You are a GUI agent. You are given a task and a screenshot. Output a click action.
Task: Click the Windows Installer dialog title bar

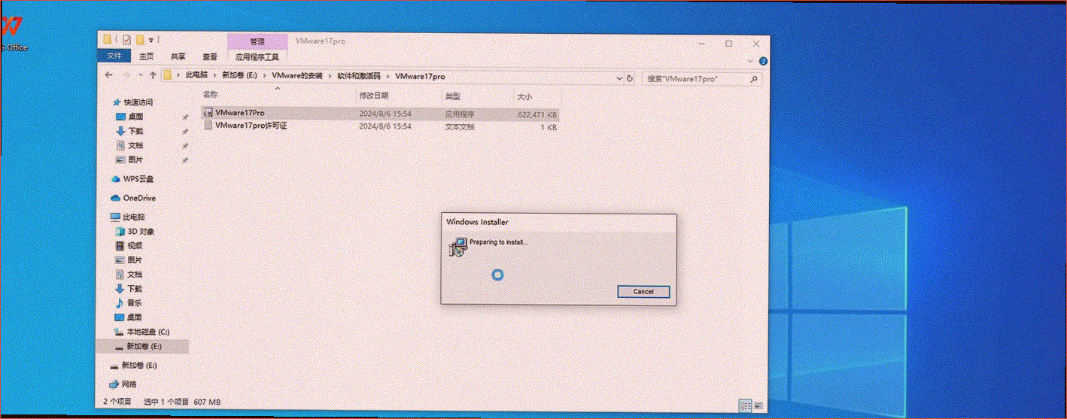pos(558,222)
